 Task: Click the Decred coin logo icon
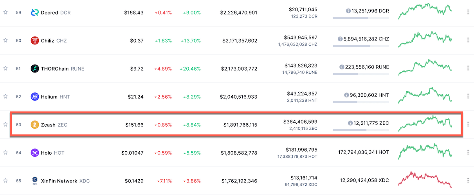(x=34, y=12)
